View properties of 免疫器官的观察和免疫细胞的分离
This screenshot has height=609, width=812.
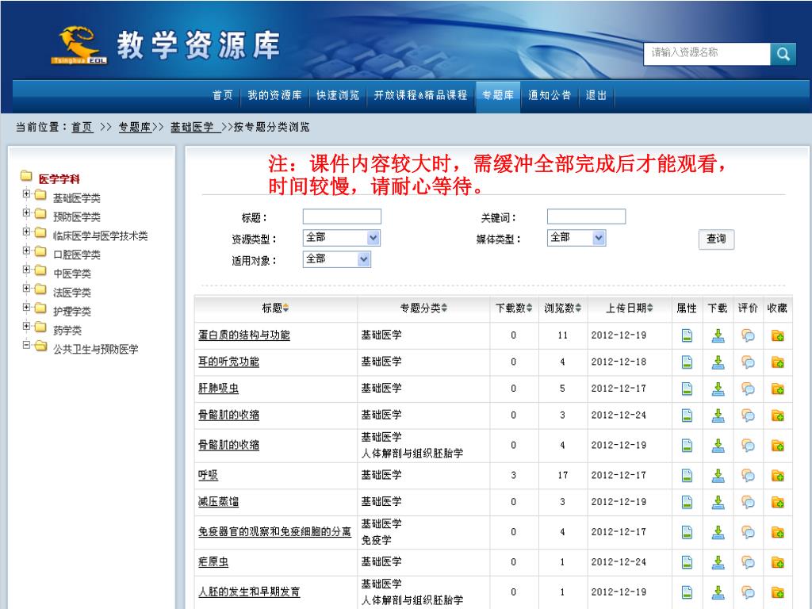coord(688,532)
